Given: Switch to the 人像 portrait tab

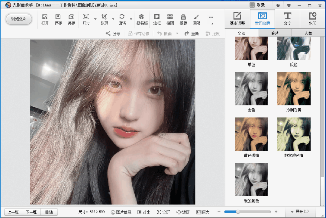Looking at the screenshot, I should coord(308,34).
